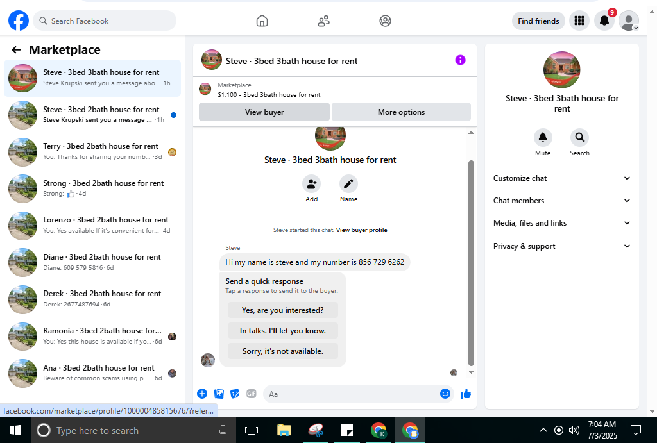Go back using the Marketplace arrow
The width and height of the screenshot is (657, 443).
pyautogui.click(x=16, y=50)
